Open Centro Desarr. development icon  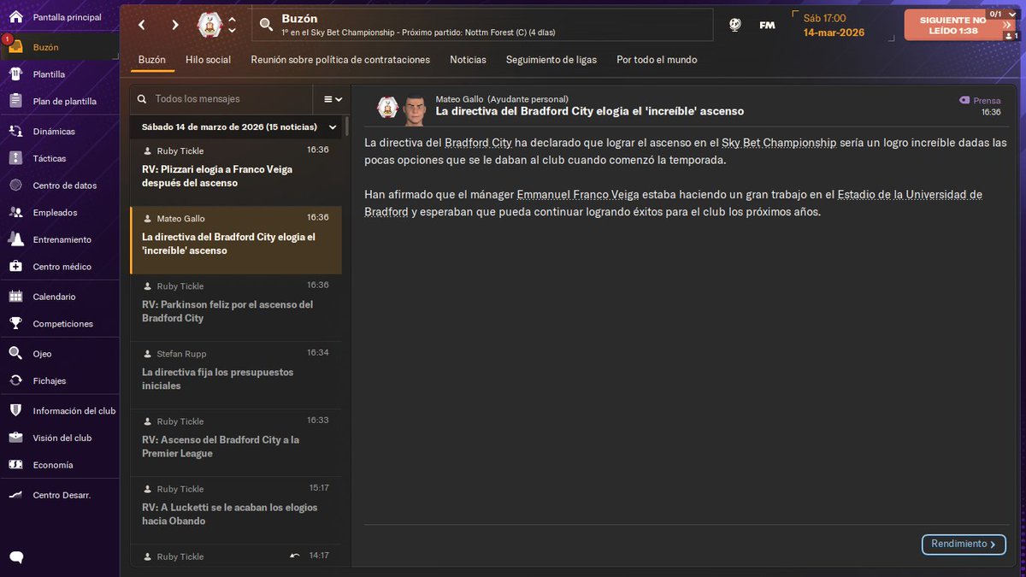coord(15,495)
